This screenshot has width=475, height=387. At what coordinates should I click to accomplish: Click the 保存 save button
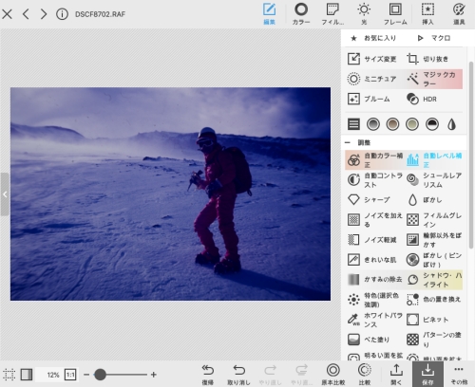click(x=427, y=374)
